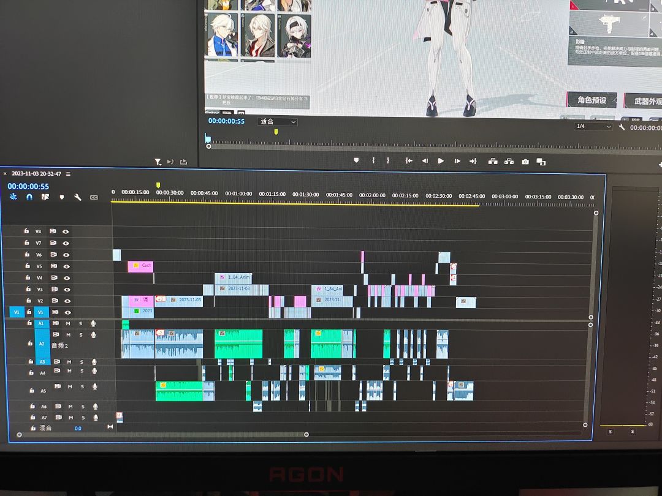Select the pink Cach clip on V5

tap(140, 266)
